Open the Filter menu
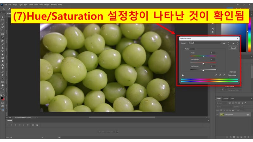This screenshot has width=253, height=142. 36,5
